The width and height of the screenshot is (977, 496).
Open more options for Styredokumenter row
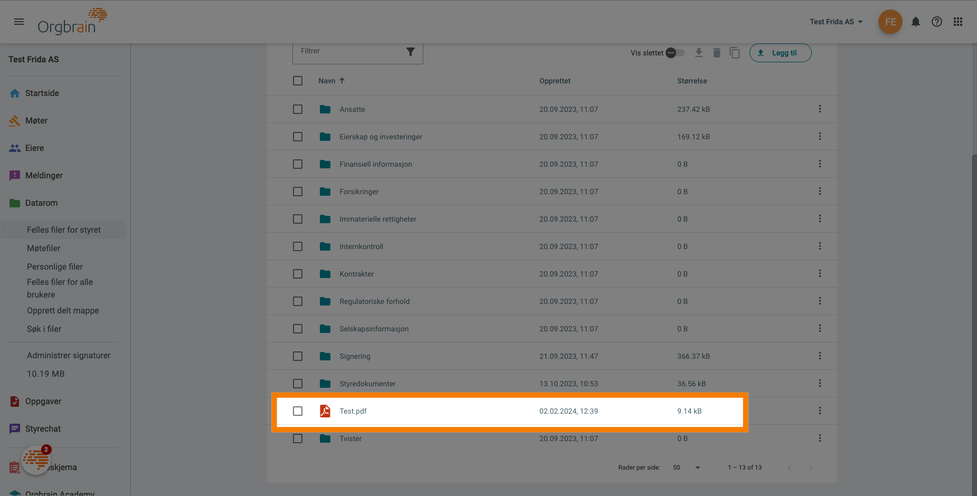pyautogui.click(x=820, y=383)
